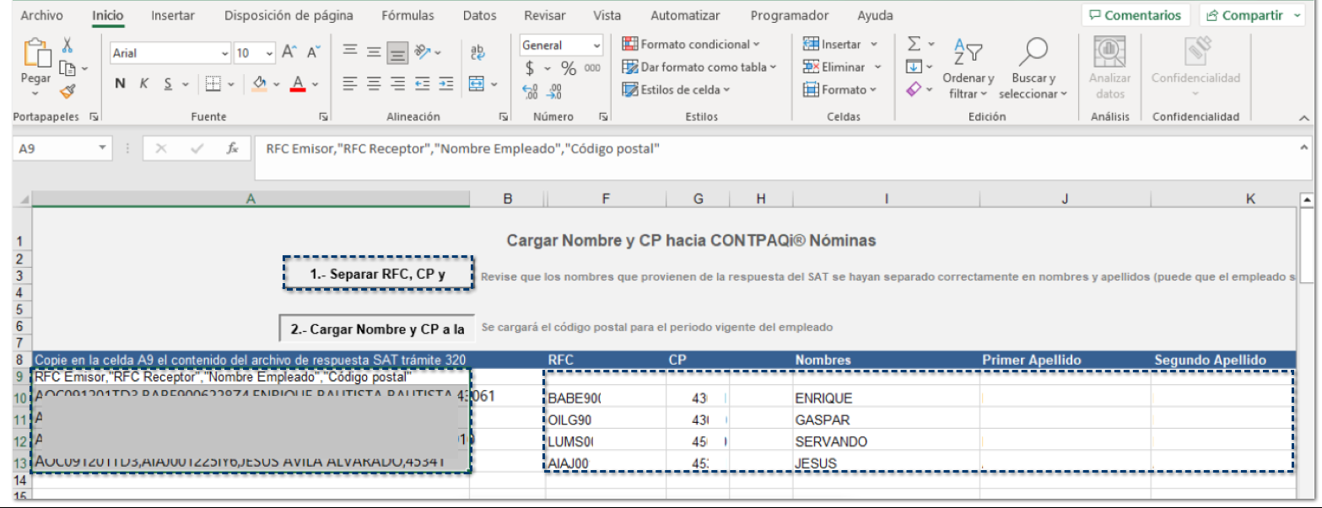Click the fill color bucket icon
Screen dimensions: 1322x508
(x=260, y=83)
